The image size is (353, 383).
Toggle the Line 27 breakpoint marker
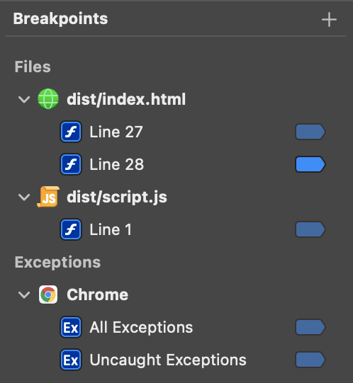point(310,132)
